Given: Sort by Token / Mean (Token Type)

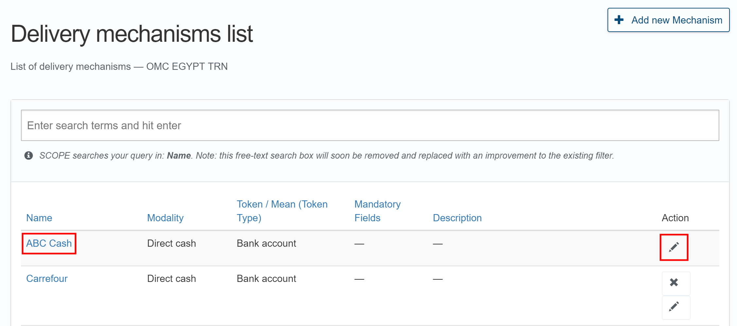Looking at the screenshot, I should point(282,211).
